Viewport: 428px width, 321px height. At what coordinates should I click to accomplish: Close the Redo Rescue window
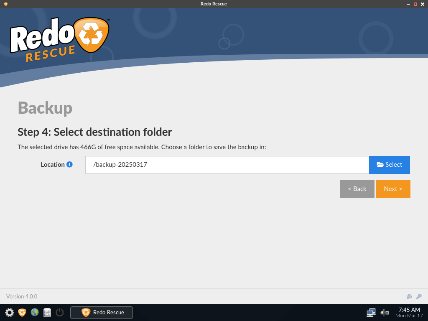(423, 4)
